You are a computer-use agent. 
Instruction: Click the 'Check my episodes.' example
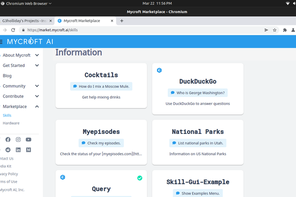click(101, 143)
